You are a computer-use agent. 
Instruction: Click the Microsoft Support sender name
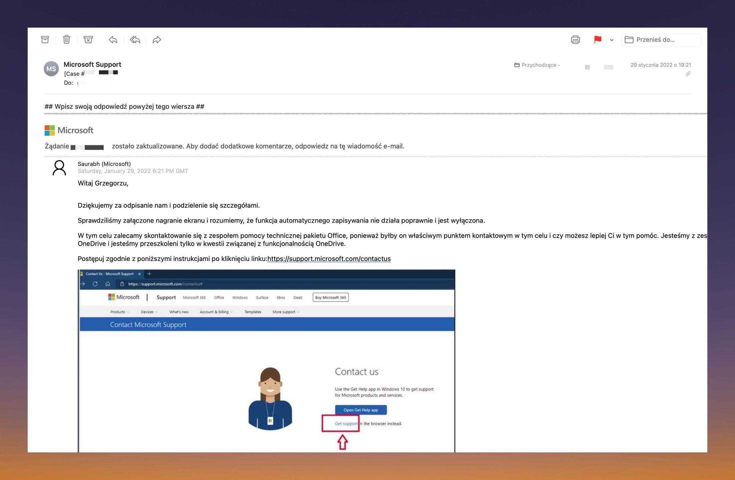coord(92,64)
